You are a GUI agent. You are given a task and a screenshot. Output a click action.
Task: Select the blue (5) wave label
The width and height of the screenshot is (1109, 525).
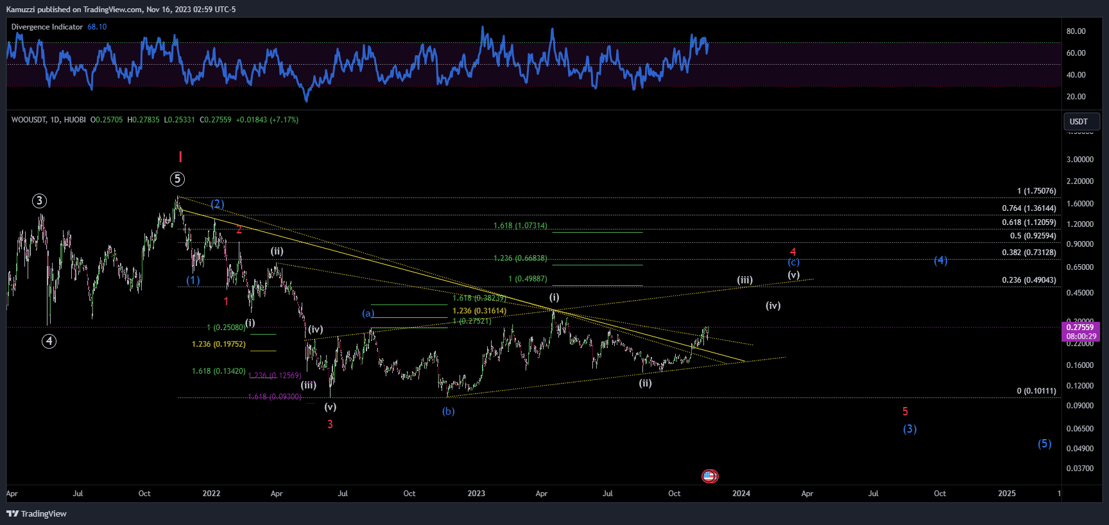[1045, 444]
